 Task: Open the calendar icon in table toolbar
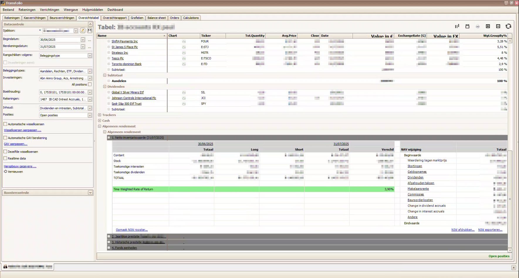click(x=467, y=26)
